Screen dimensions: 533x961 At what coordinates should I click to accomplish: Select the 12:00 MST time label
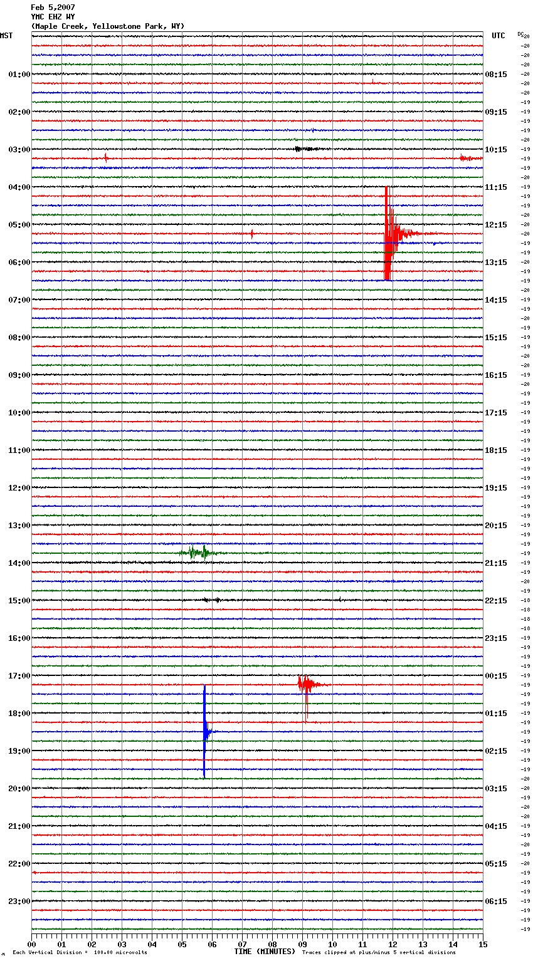click(x=19, y=488)
